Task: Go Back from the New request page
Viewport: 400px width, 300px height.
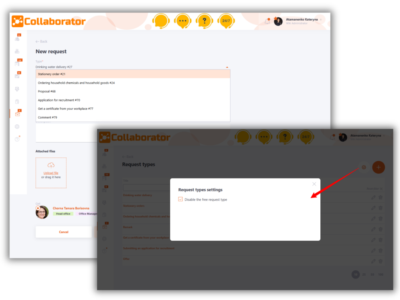Action: click(x=41, y=41)
